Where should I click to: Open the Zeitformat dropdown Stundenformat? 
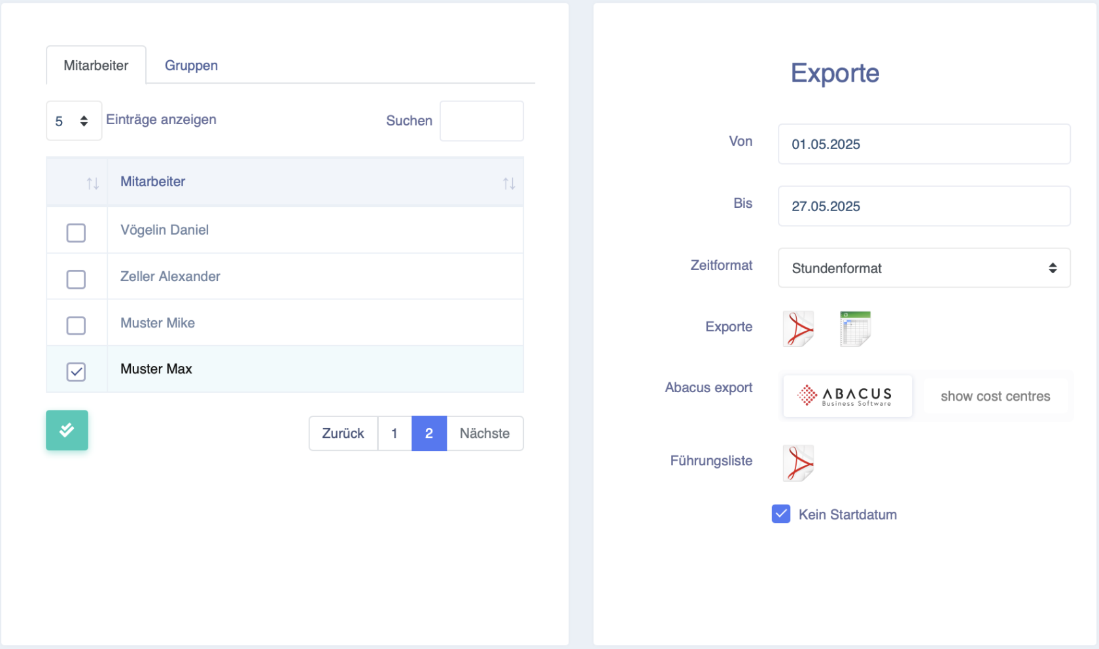[924, 268]
